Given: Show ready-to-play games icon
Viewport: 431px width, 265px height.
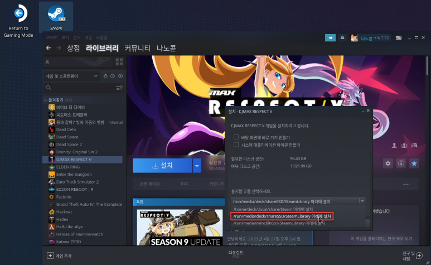Looking at the screenshot, I should pyautogui.click(x=120, y=76).
